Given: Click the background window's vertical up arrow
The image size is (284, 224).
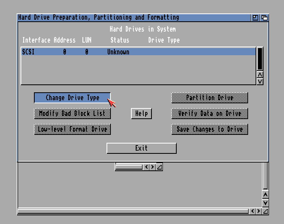Looking at the screenshot, I should 265,195.
